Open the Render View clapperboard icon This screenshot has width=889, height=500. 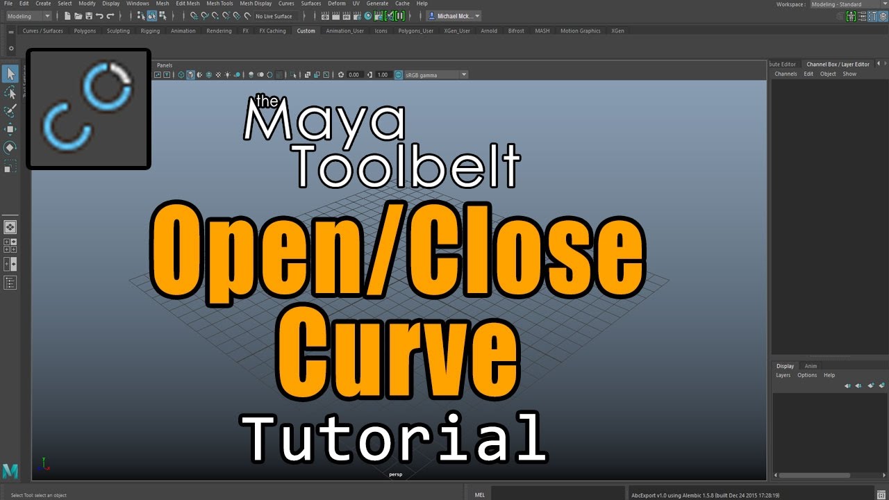coord(325,16)
